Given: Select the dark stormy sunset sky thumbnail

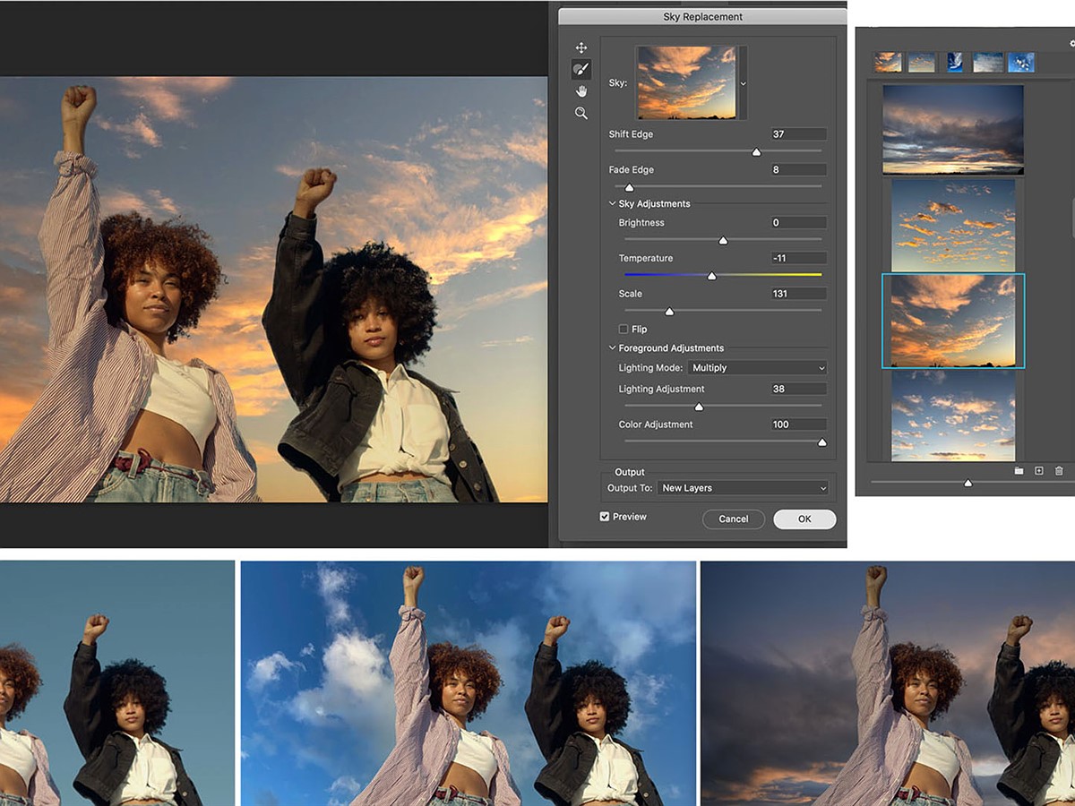Looking at the screenshot, I should point(953,129).
